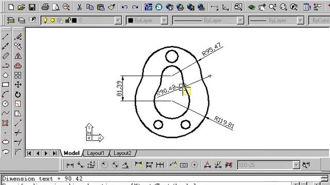Expand the ByLayer linetype dropdown
The image size is (330, 185).
pos(240,21)
